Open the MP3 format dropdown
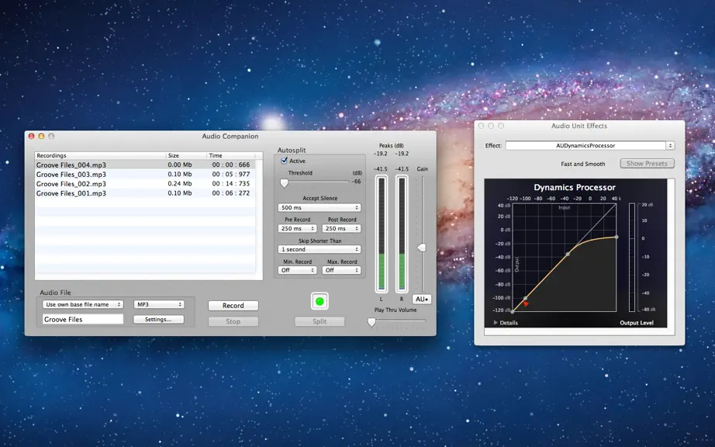This screenshot has height=447, width=715. click(x=159, y=304)
